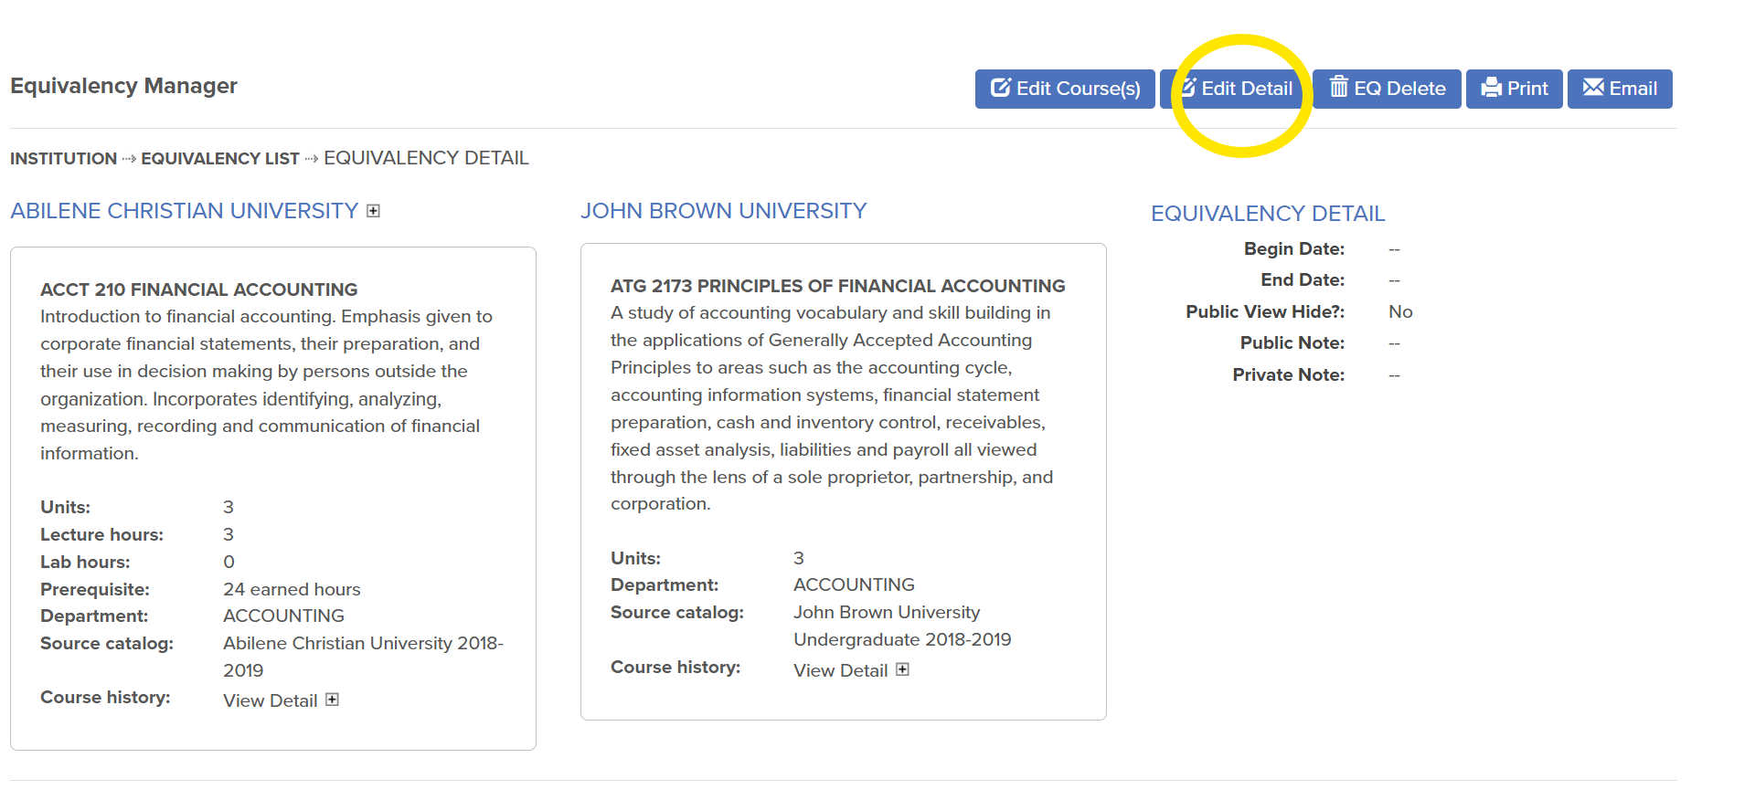Go to INSTITUTION breadcrumb
Screen dimensions: 1755x800
click(x=63, y=159)
